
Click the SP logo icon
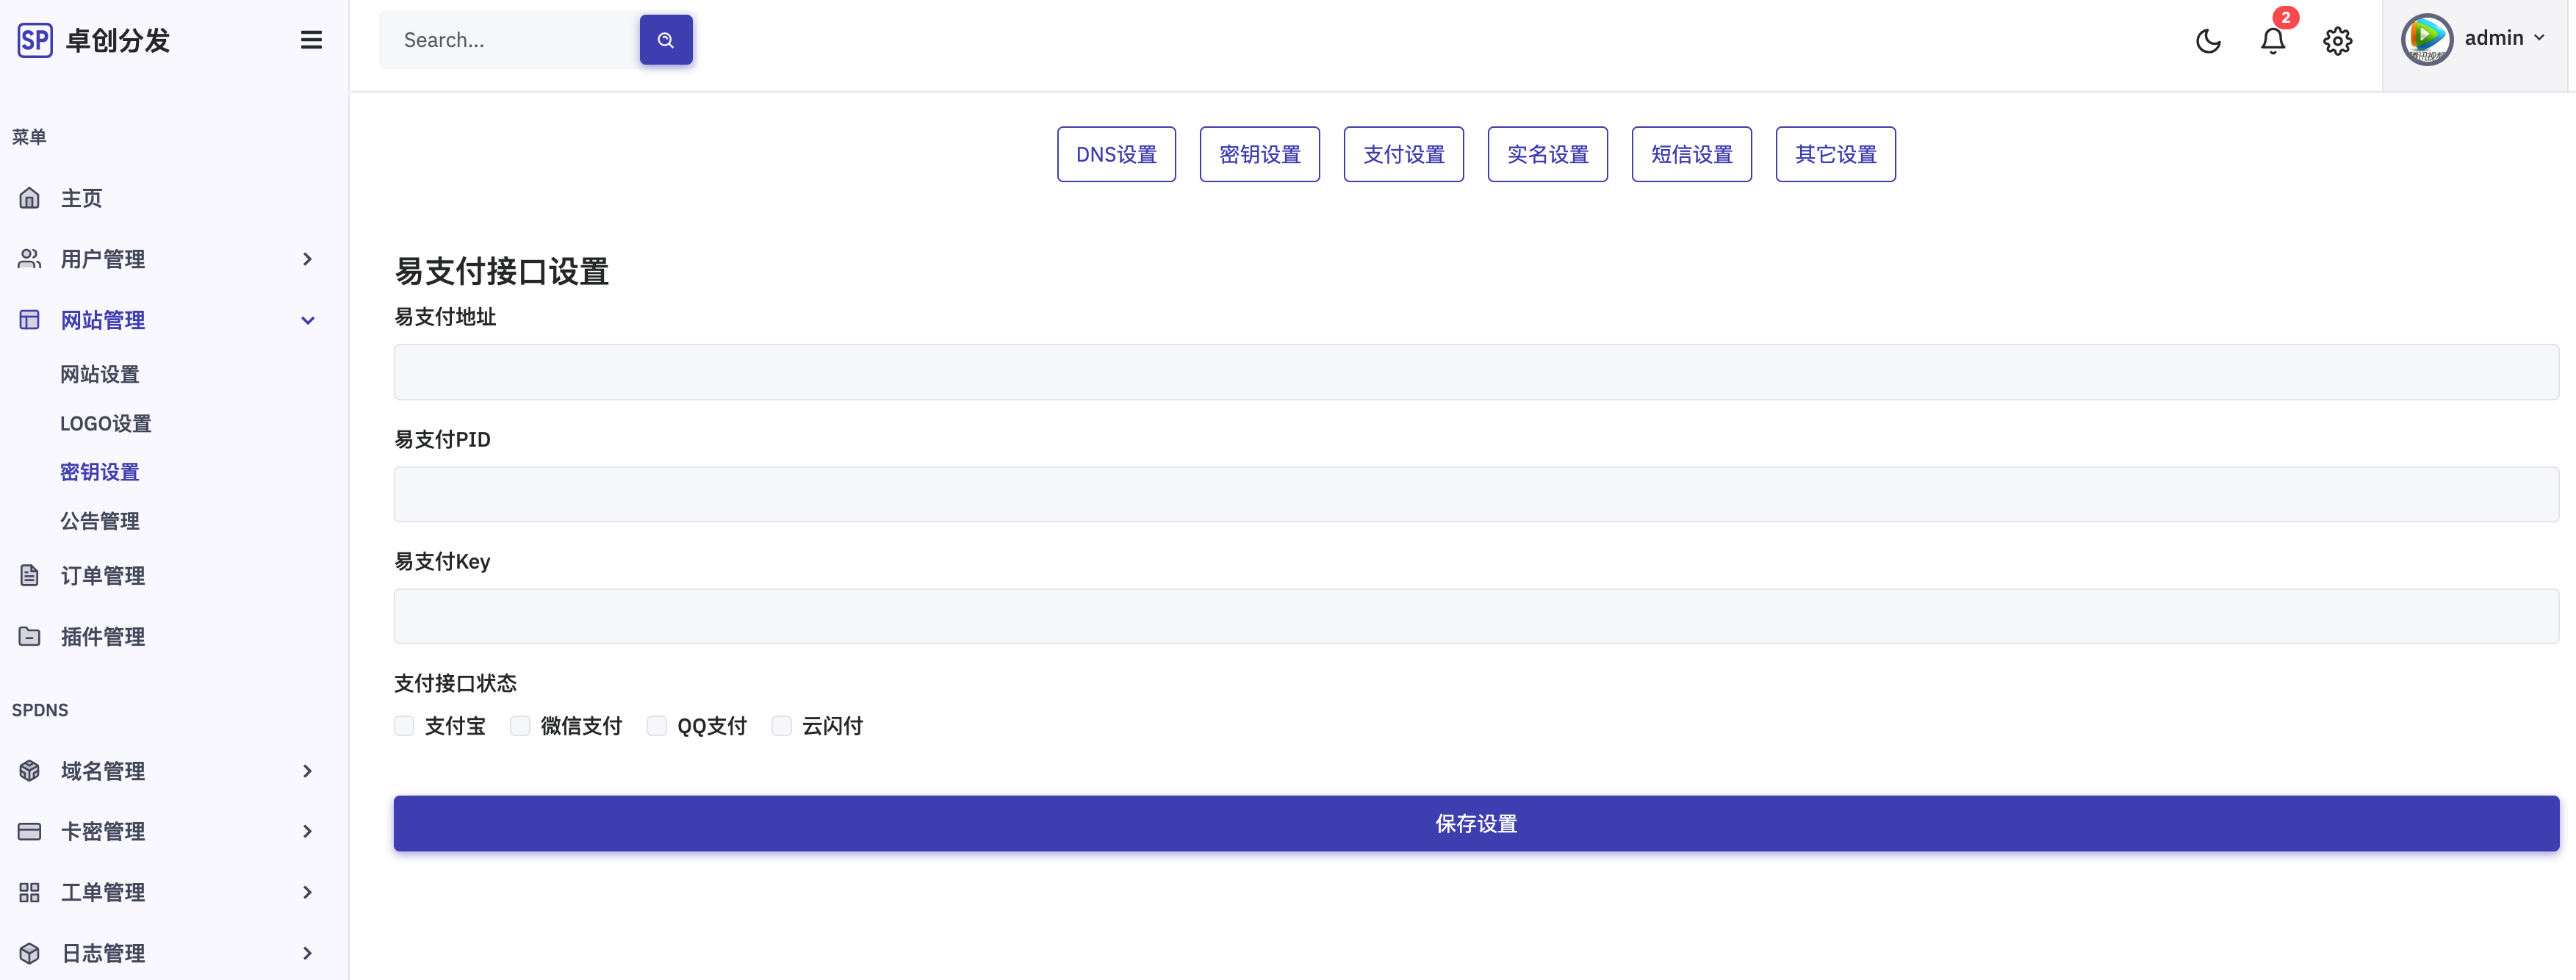tap(35, 40)
